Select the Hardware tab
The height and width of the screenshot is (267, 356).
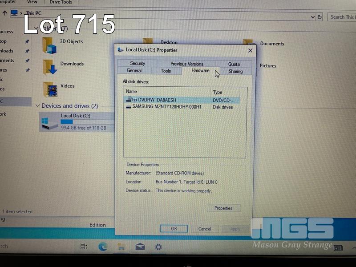point(200,70)
